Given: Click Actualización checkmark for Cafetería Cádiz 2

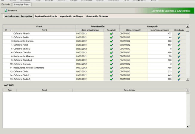Looking at the screenshot, I should (x=112, y=75).
